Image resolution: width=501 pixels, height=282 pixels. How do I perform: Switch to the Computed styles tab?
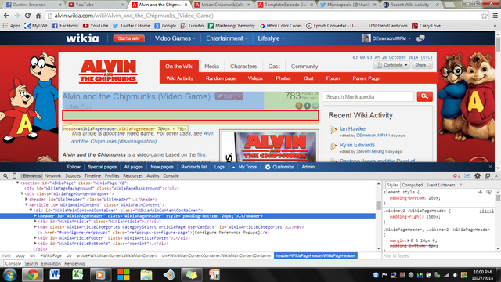[413, 185]
